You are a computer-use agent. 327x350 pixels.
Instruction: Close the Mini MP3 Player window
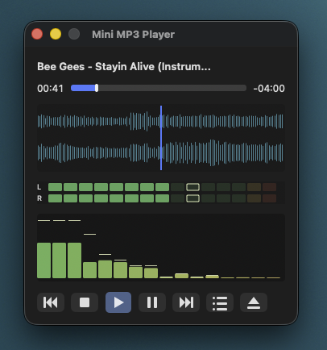click(x=37, y=34)
